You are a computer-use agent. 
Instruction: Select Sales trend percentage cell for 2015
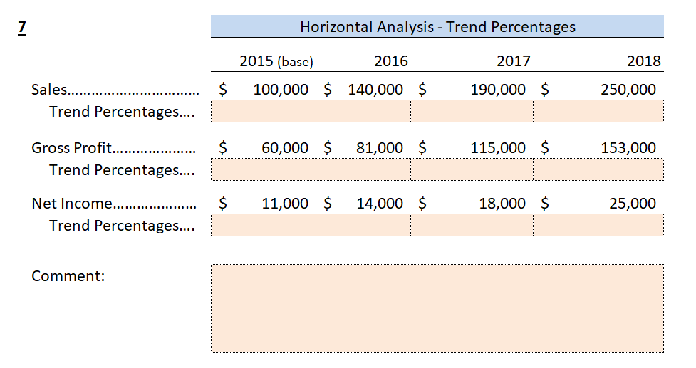[263, 111]
